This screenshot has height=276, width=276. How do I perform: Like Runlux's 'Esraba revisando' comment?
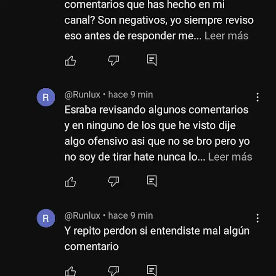(x=70, y=182)
